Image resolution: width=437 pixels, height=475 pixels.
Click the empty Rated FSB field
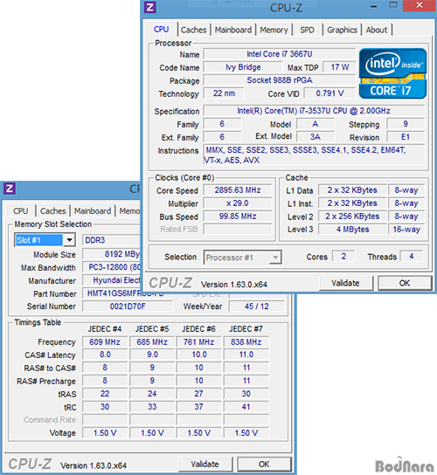[238, 230]
